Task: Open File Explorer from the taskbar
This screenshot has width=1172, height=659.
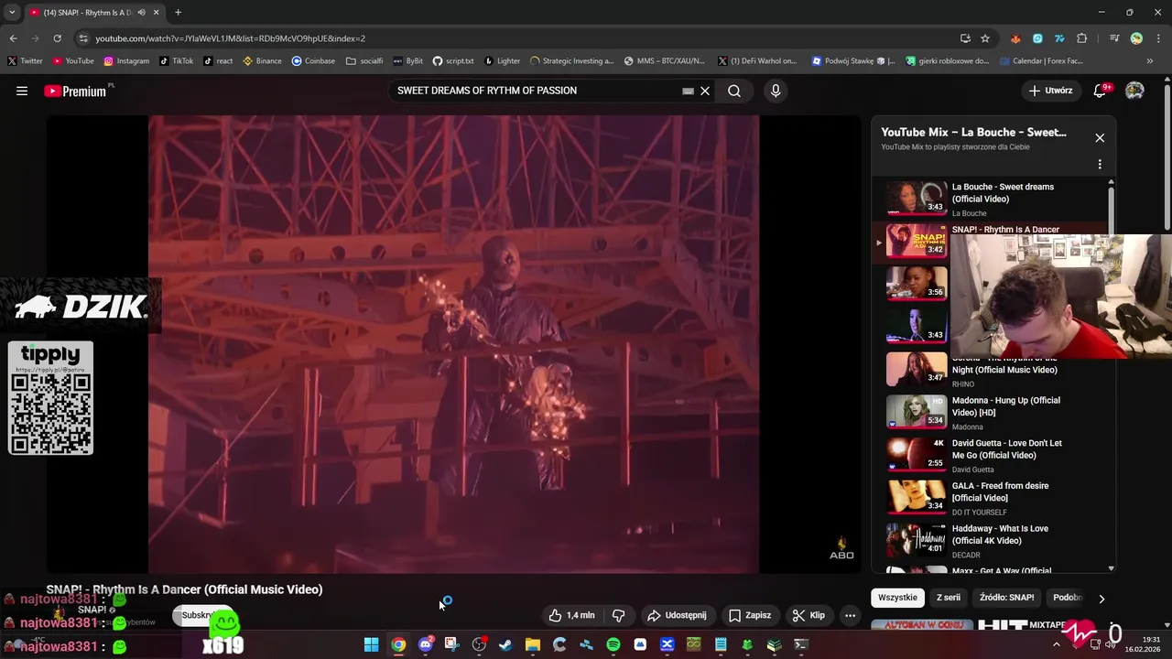Action: tap(533, 644)
